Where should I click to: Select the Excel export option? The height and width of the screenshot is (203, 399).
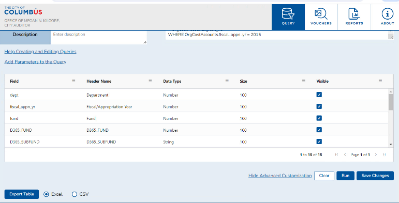pyautogui.click(x=46, y=194)
